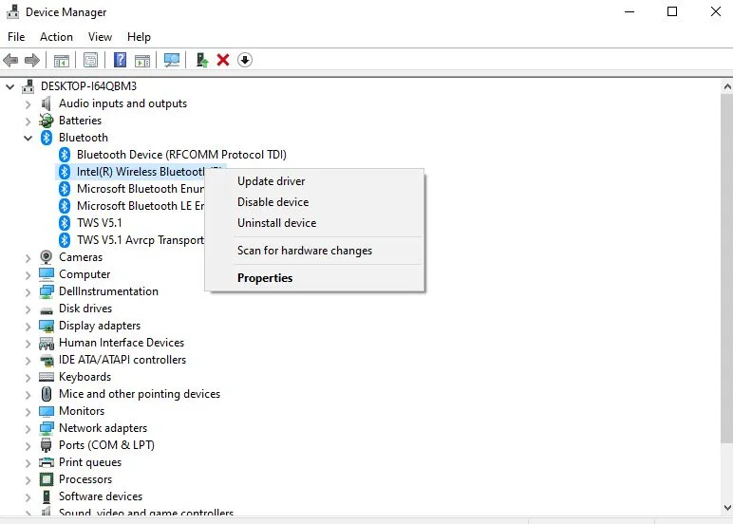The height and width of the screenshot is (524, 733).
Task: Maximize the Device Manager window
Action: (672, 11)
